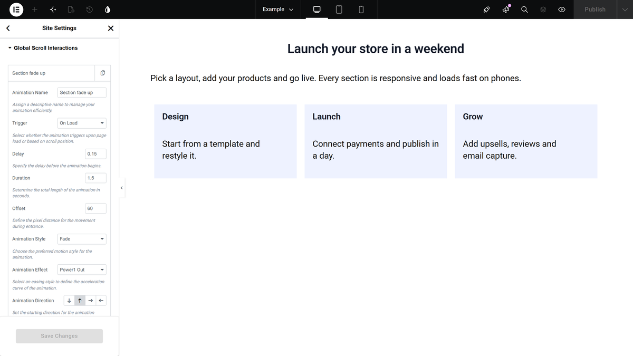This screenshot has height=356, width=633.
Task: Open the page settings document icon
Action: point(71,9)
